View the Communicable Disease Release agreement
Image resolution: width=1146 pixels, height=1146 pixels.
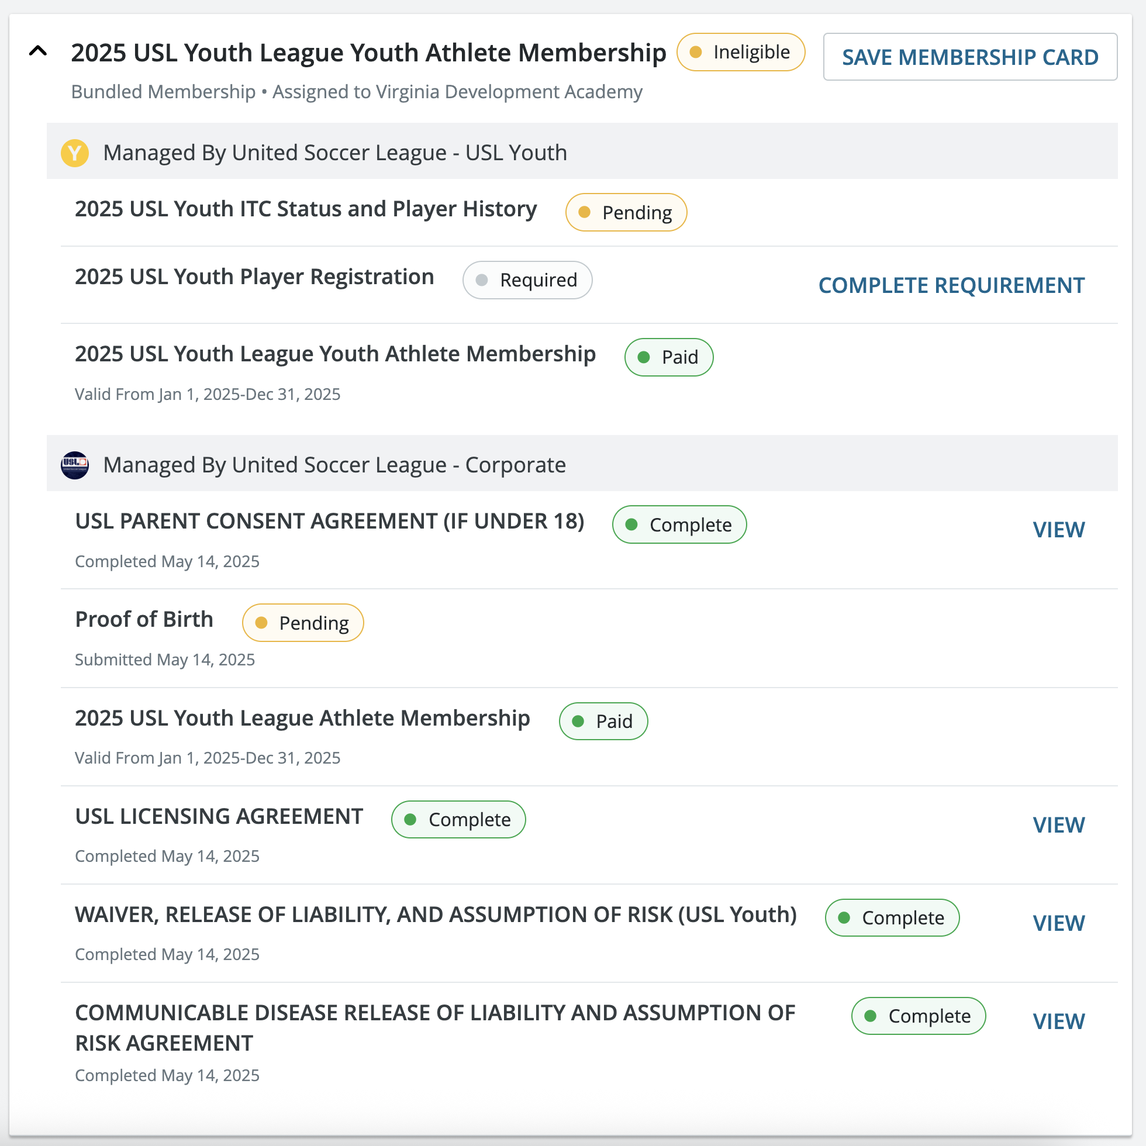pos(1059,1021)
